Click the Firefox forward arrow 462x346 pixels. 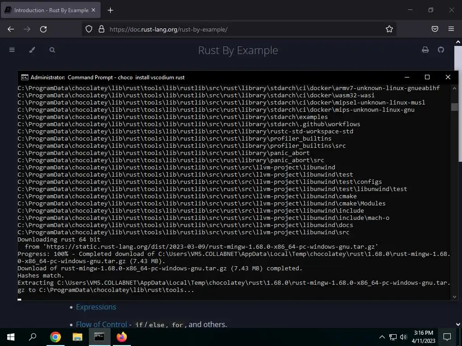point(27,29)
